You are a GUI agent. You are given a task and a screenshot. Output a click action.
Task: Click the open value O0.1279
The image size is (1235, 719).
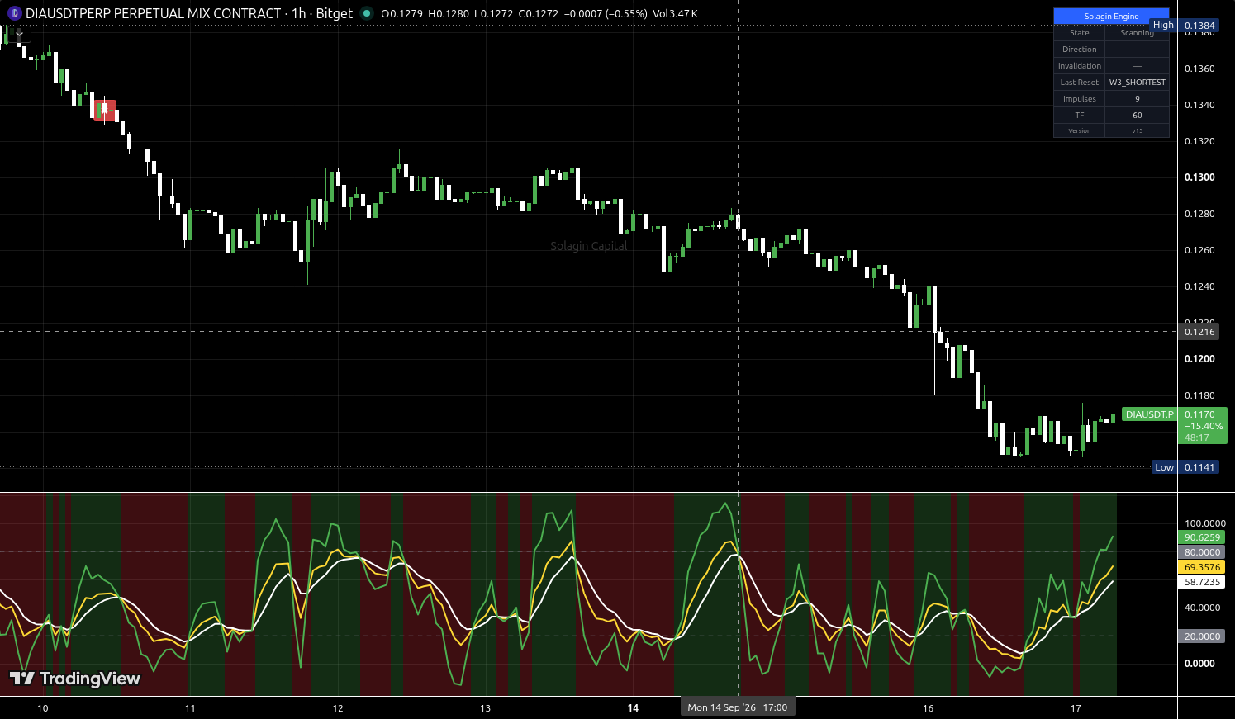click(x=401, y=14)
